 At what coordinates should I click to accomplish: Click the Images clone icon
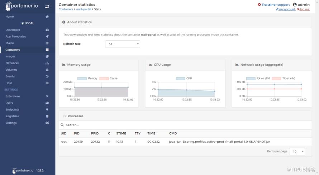coord(47,56)
